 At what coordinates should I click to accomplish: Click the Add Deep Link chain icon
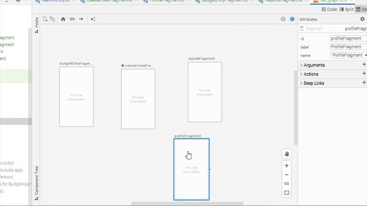point(72,19)
